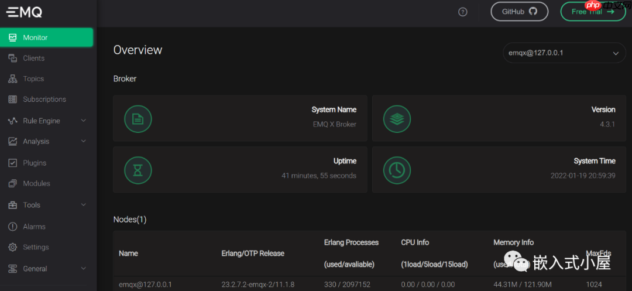
Task: Click the System Name document icon
Action: 138,118
